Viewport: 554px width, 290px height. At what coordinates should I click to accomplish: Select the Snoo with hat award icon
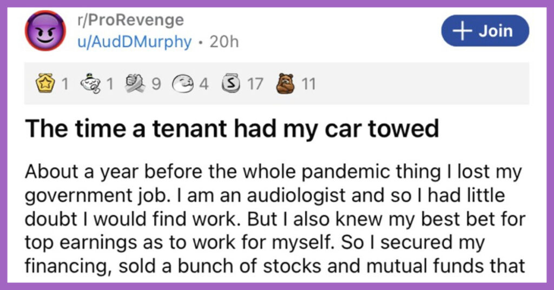click(x=90, y=84)
